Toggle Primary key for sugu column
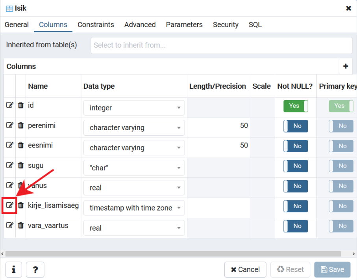Viewport: 357px width, 280px height. (x=341, y=166)
